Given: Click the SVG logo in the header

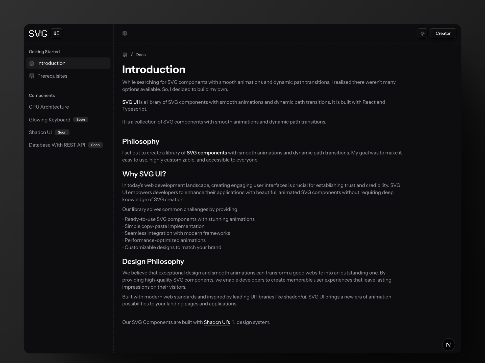Looking at the screenshot, I should (x=38, y=33).
